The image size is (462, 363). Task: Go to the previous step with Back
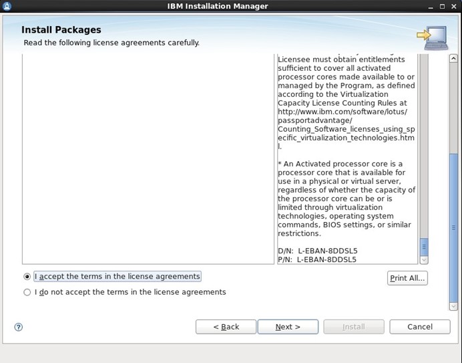(226, 327)
